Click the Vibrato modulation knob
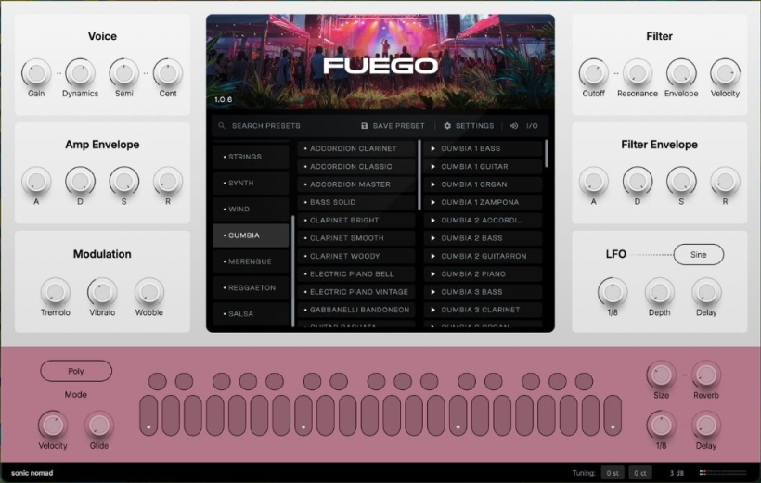The height and width of the screenshot is (483, 761). click(102, 292)
